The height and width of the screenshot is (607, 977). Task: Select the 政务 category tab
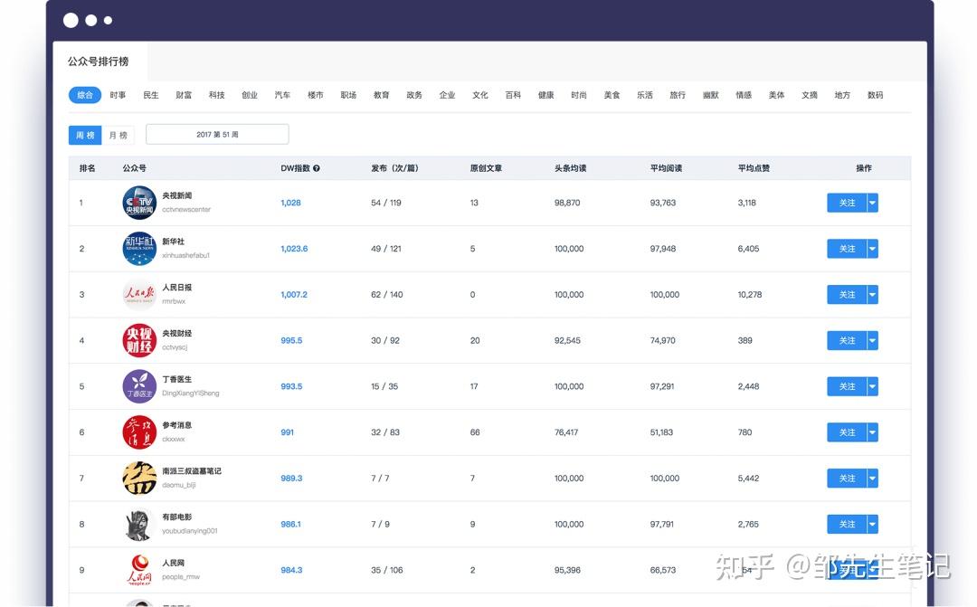click(x=414, y=95)
